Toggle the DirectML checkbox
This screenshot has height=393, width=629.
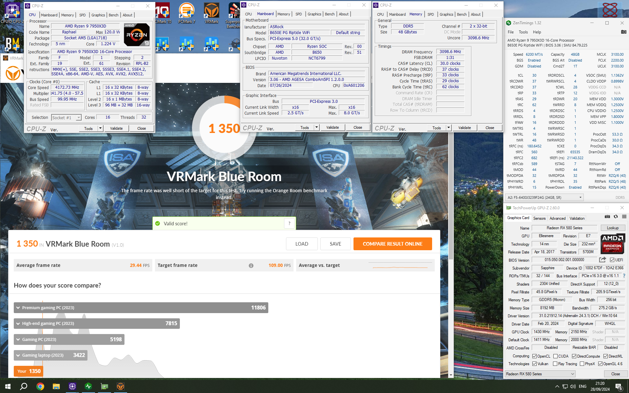(605, 356)
